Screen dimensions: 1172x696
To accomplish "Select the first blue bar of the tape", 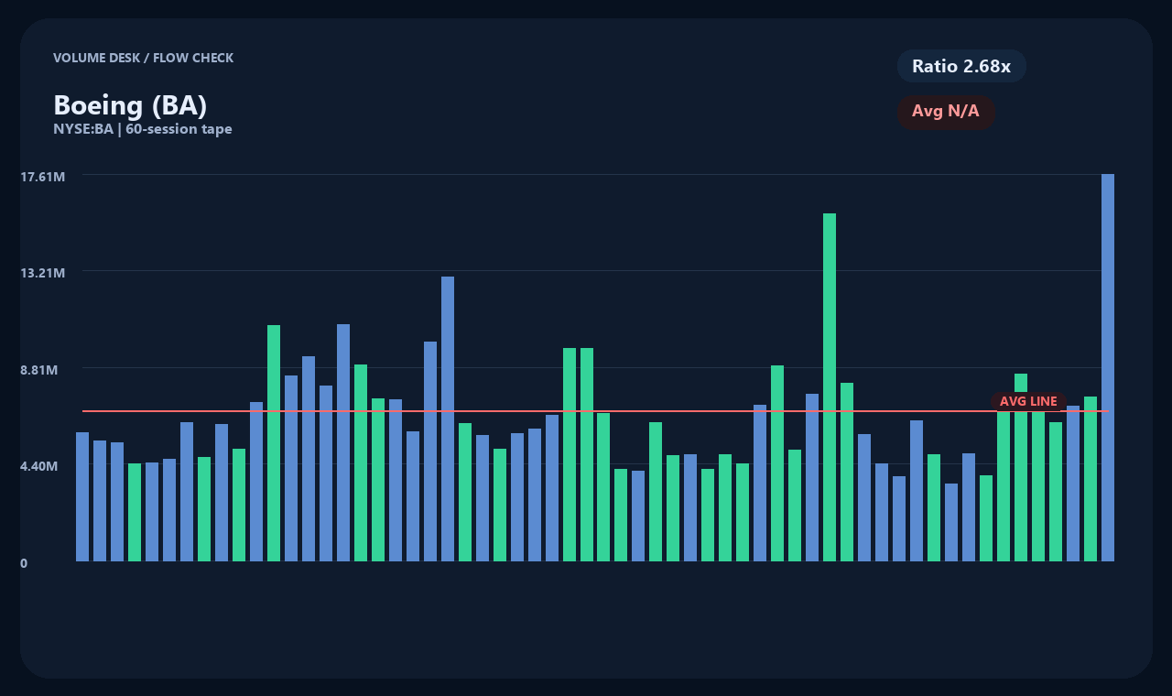I will pyautogui.click(x=82, y=496).
